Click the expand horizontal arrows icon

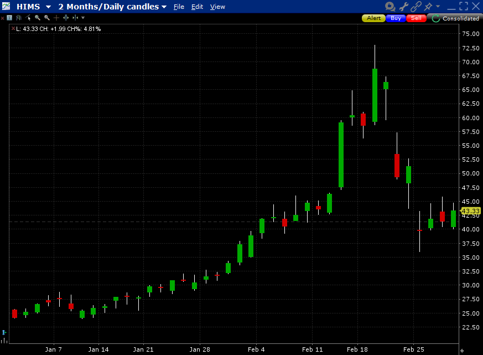click(66, 18)
